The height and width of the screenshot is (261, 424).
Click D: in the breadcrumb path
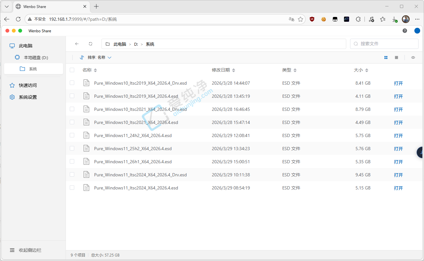point(136,44)
